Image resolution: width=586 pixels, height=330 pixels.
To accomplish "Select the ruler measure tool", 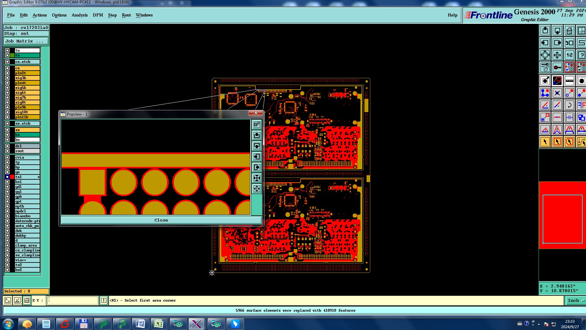I will point(569,81).
